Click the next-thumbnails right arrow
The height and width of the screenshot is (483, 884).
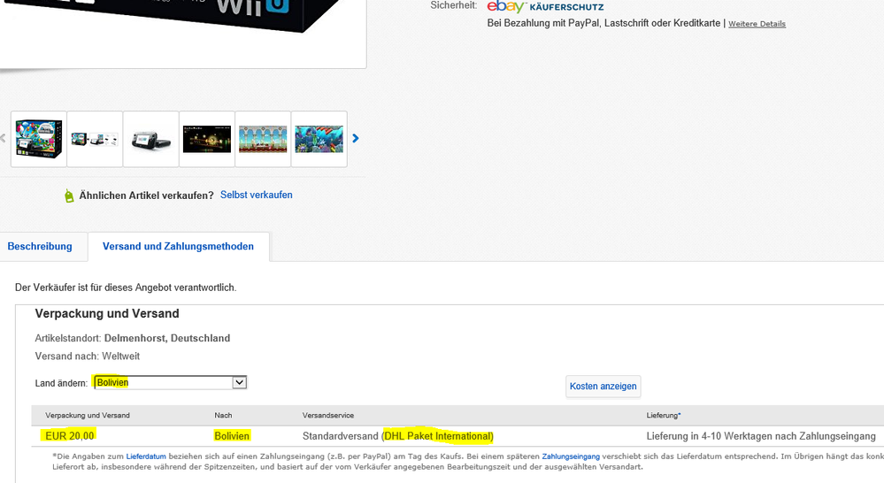click(x=356, y=139)
